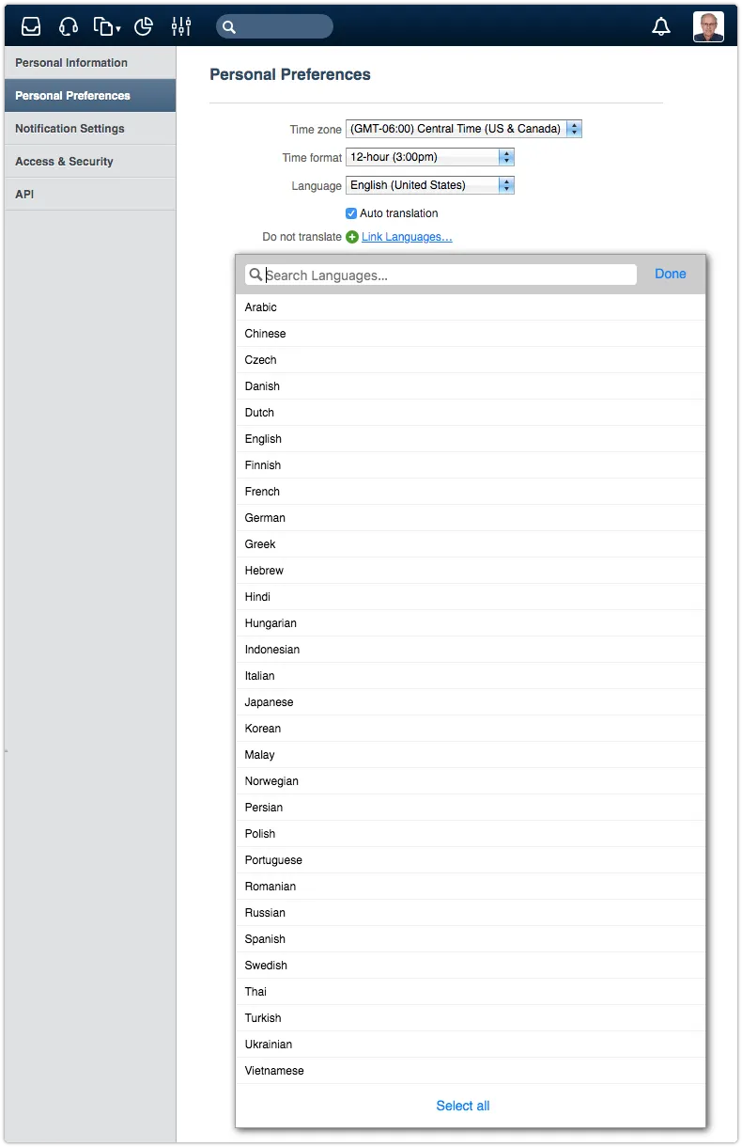Select Chinese from the list
Viewport: 742px width, 1147px height.
point(471,334)
